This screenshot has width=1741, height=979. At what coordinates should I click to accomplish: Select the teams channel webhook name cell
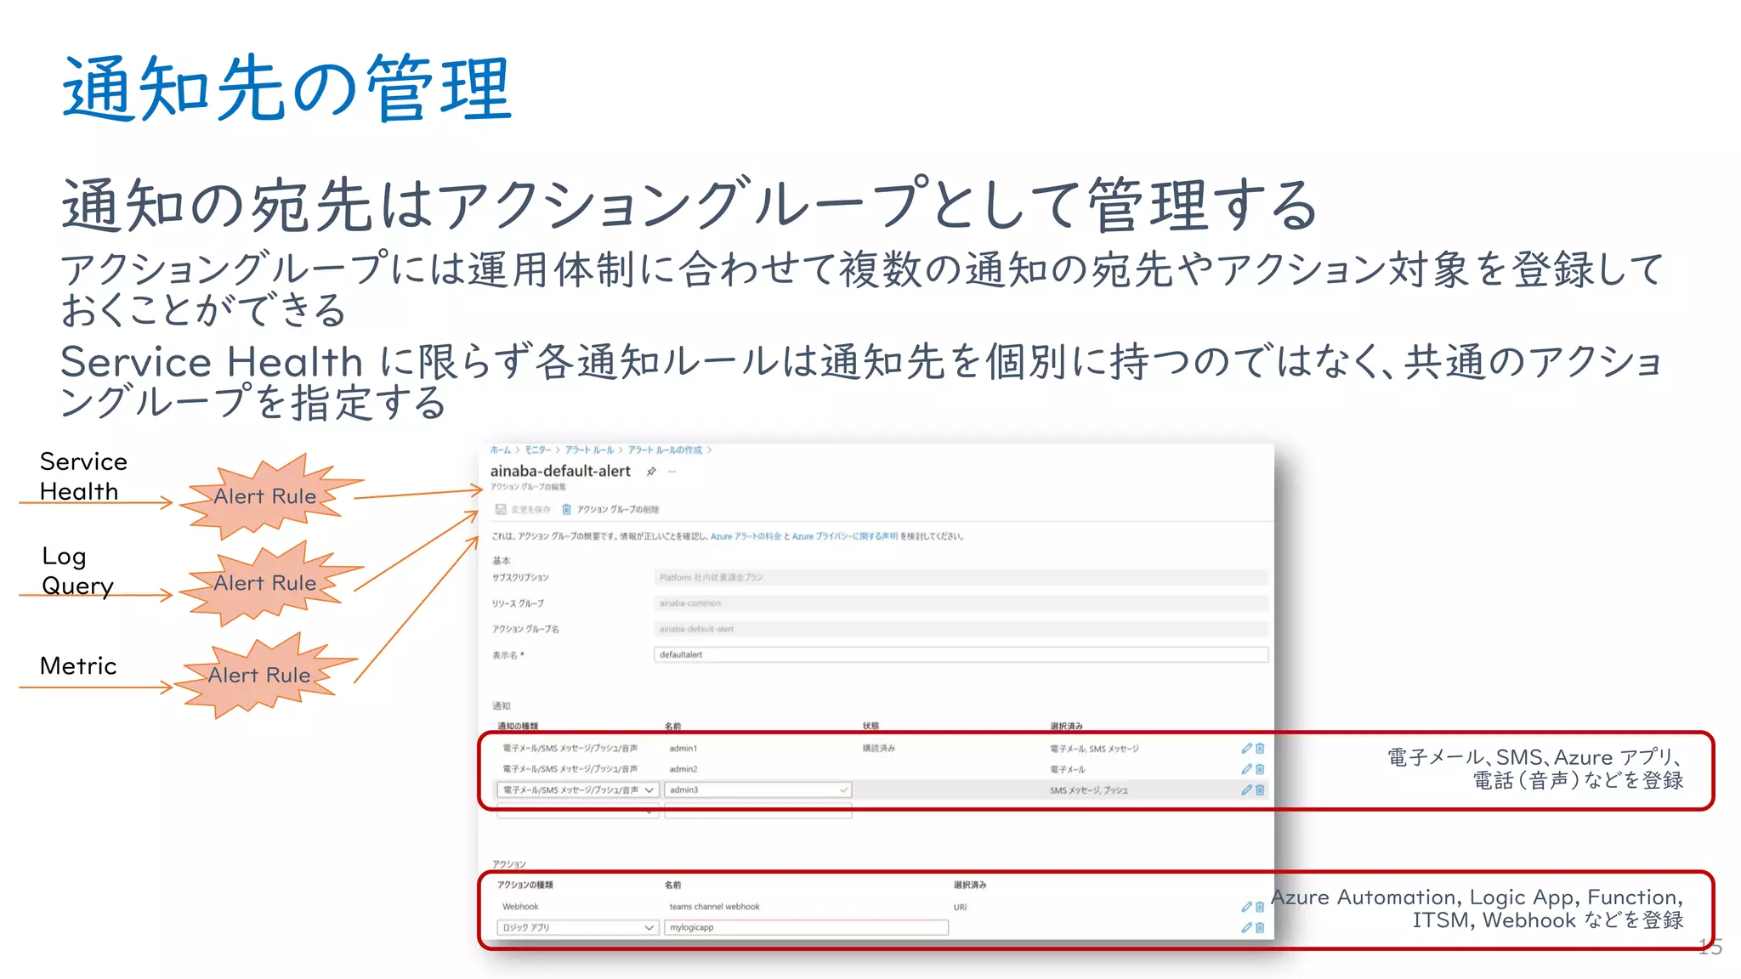coord(714,907)
